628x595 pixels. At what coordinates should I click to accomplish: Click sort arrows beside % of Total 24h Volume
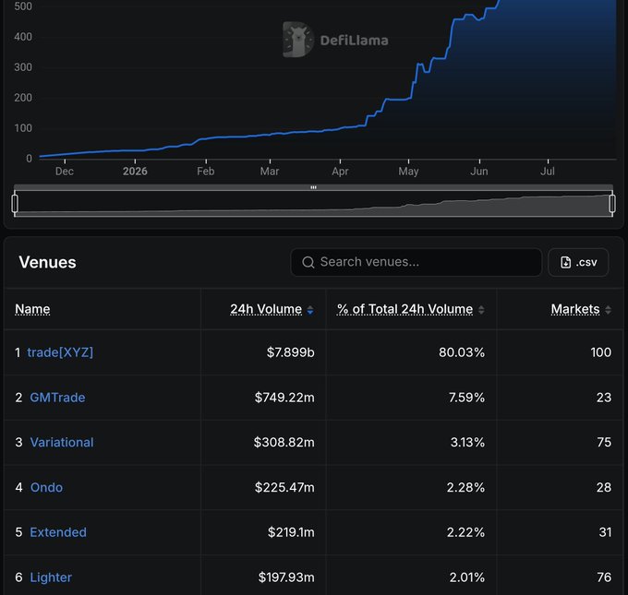(481, 310)
